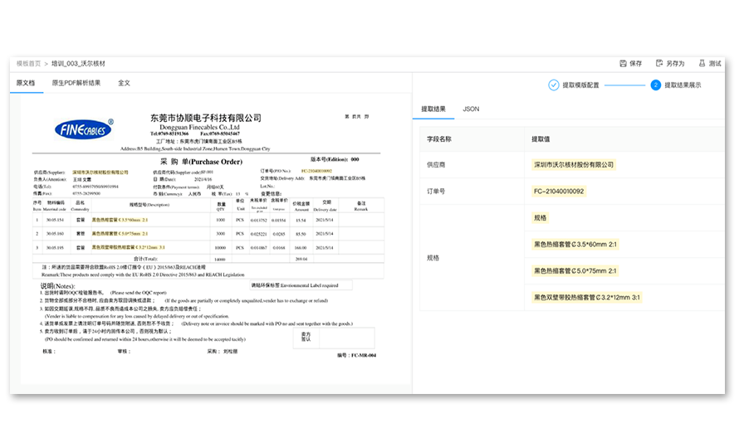739x423 pixels.
Task: Go to 提取模版配置 step label
Action: (580, 85)
